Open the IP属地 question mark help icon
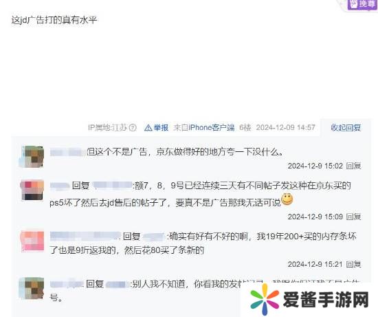This screenshot has width=378, height=317. pos(133,127)
